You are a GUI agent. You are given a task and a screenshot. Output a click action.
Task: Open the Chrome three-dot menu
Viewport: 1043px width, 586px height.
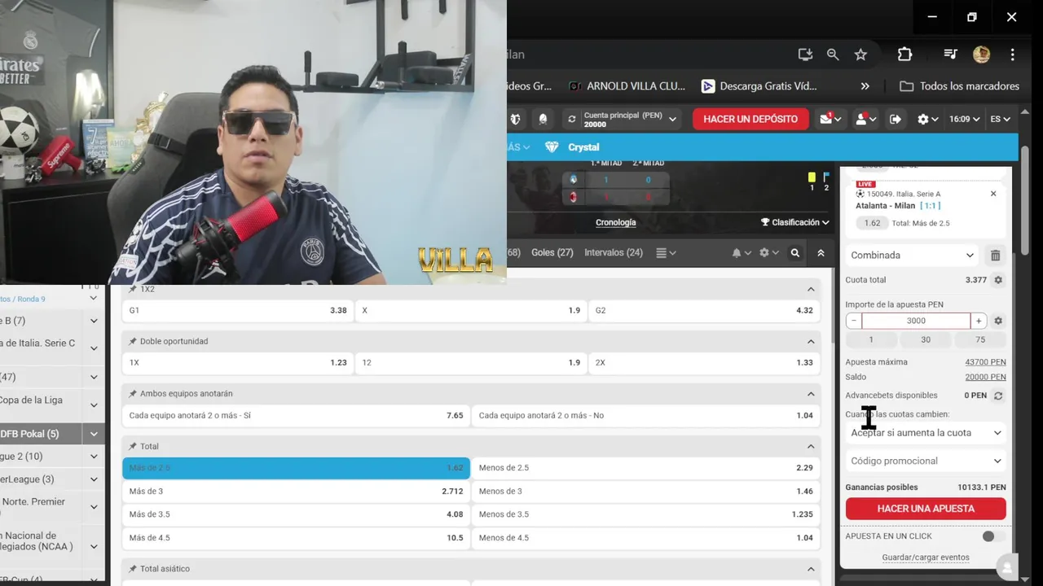(x=1012, y=55)
